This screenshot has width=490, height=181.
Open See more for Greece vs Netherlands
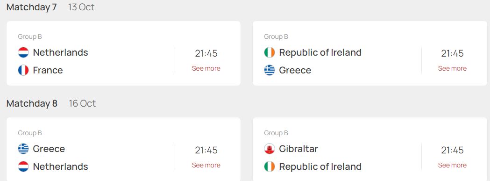pyautogui.click(x=206, y=165)
